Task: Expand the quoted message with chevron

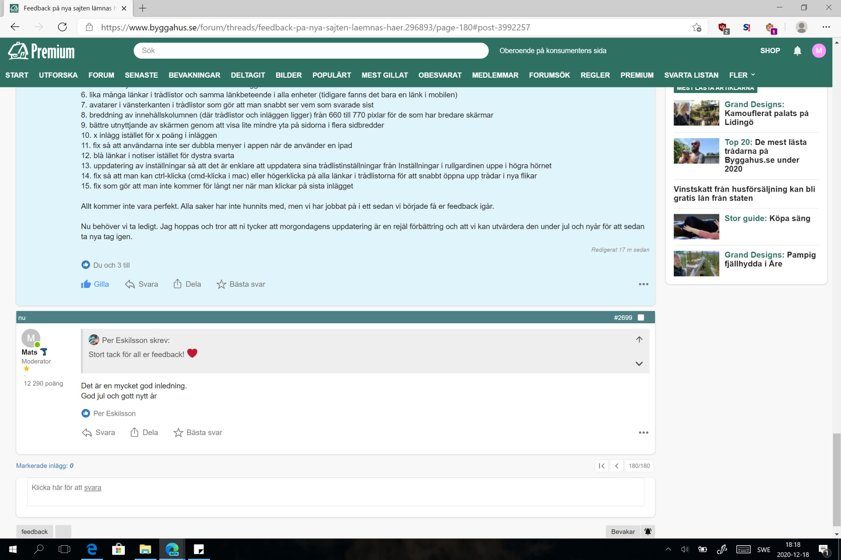Action: 639,363
